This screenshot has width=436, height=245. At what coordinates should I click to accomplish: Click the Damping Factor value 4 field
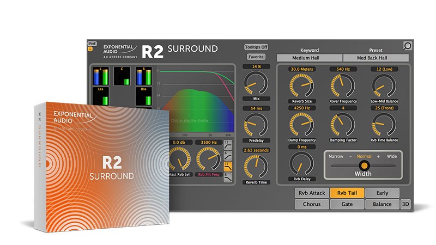(x=343, y=108)
